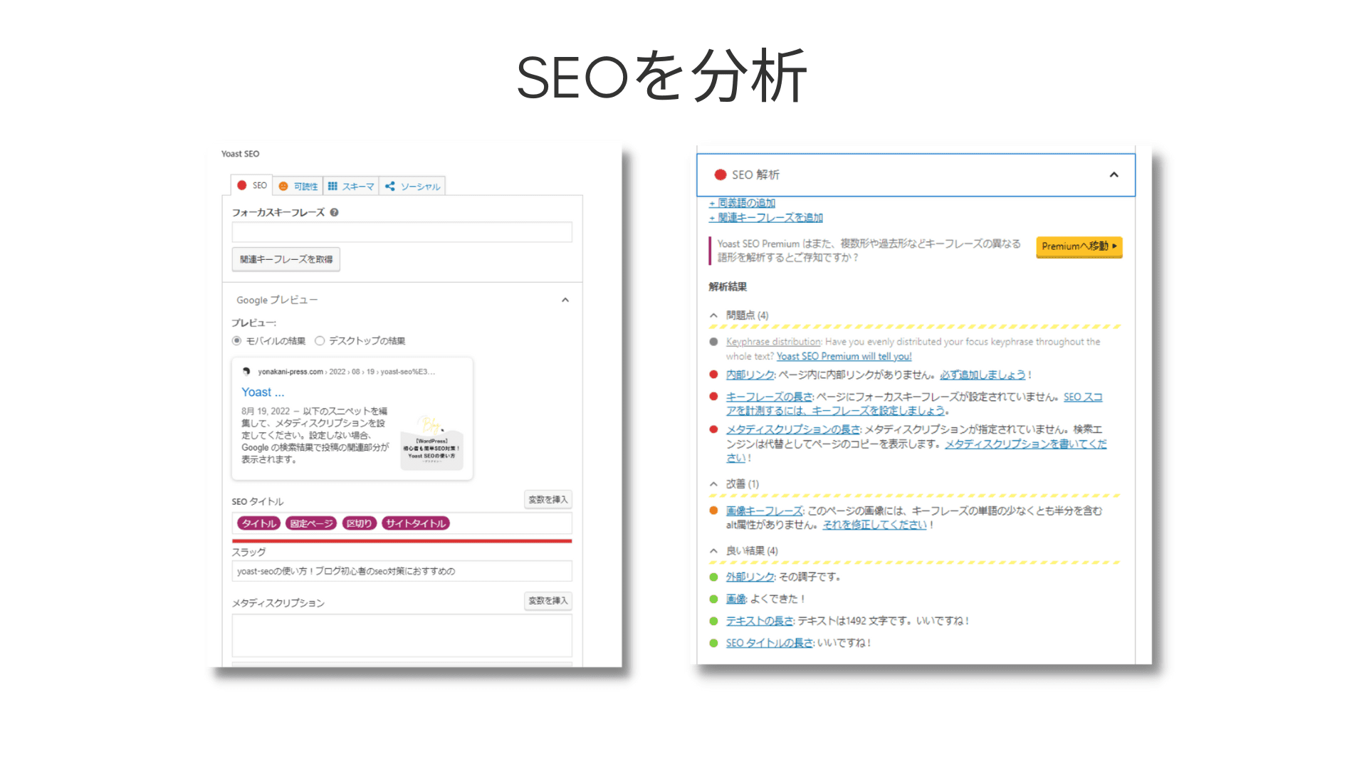This screenshot has width=1367, height=769.
Task: Click the 関連キーフレーズを取得 button
Action: tap(286, 259)
